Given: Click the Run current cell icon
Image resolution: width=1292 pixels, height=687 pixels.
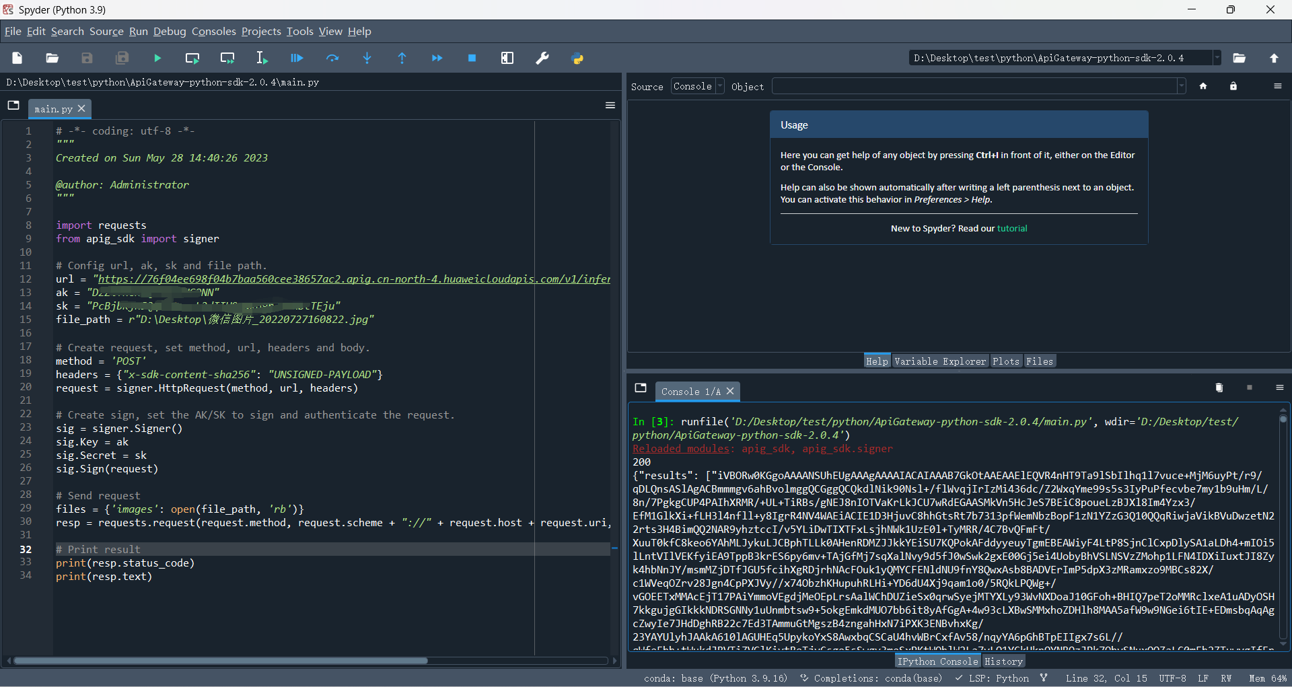Looking at the screenshot, I should [x=192, y=59].
